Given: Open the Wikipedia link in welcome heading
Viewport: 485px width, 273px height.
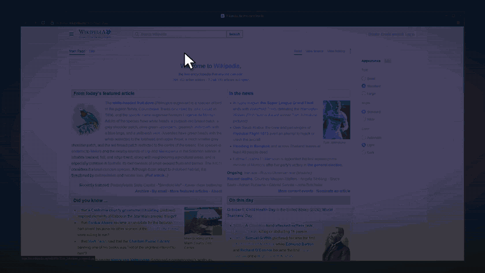Looking at the screenshot, I should [x=227, y=66].
